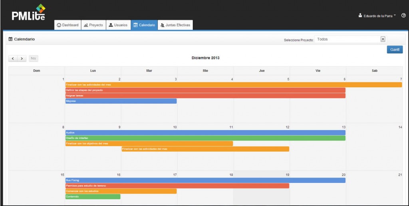Open the Gantt view button

pos(395,50)
